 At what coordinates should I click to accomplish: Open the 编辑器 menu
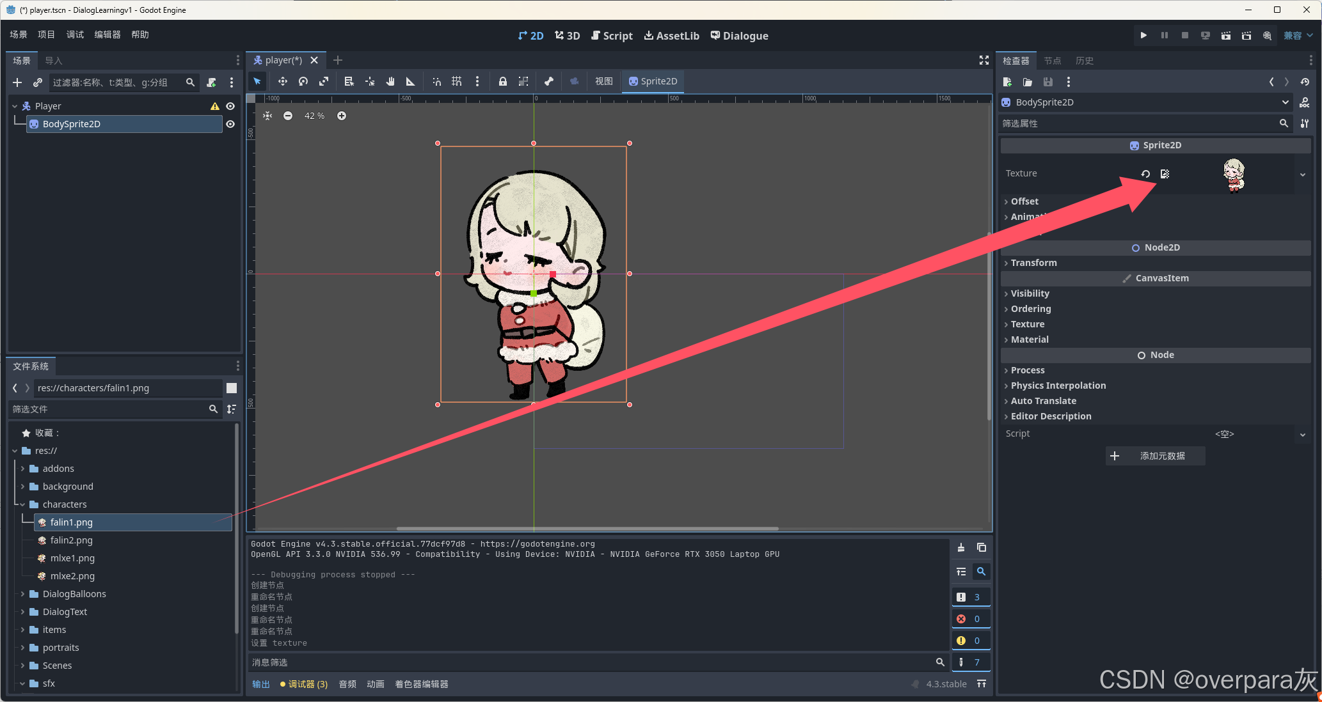pos(108,35)
